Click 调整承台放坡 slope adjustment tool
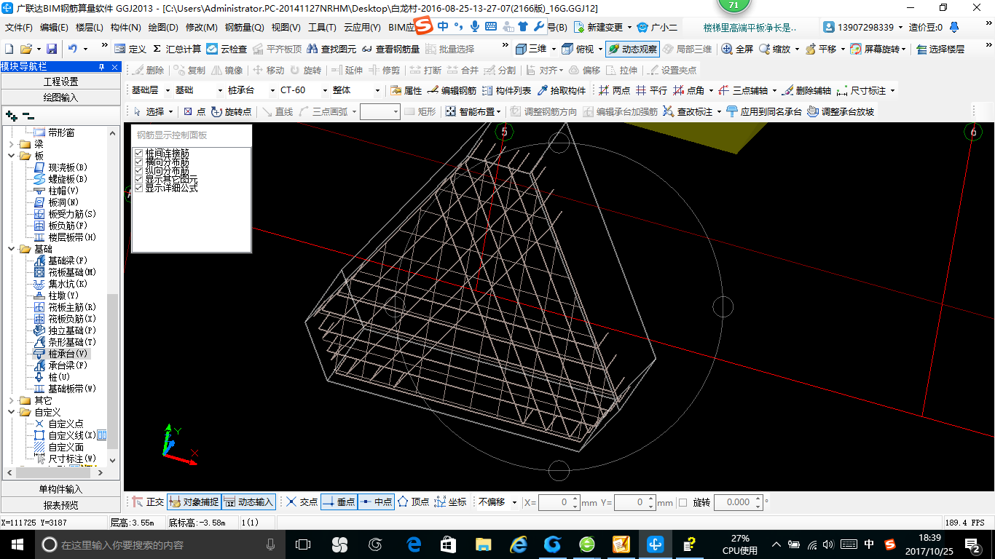This screenshot has width=995, height=559. tap(841, 111)
